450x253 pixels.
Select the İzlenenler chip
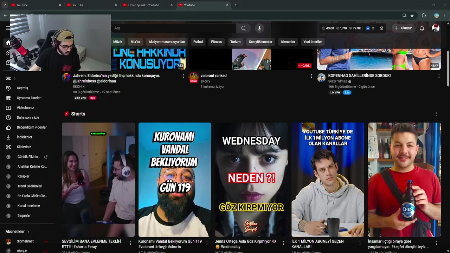coord(288,42)
